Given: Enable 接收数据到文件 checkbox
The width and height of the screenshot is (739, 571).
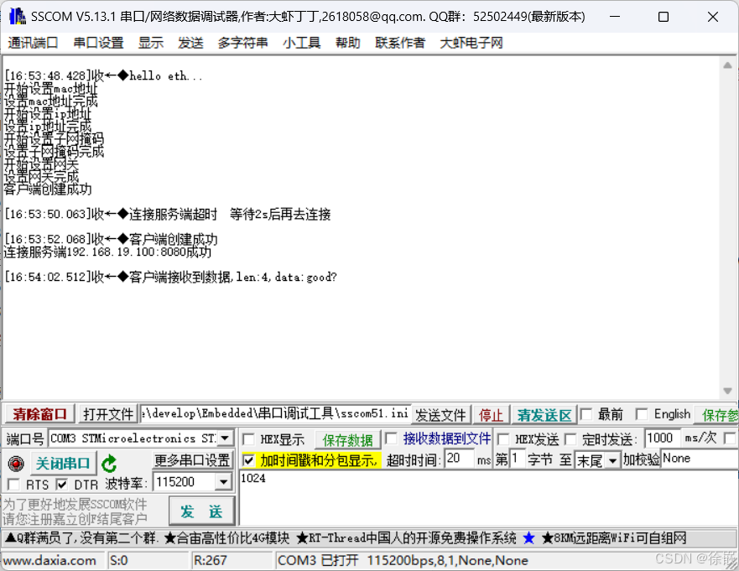Looking at the screenshot, I should click(x=391, y=439).
